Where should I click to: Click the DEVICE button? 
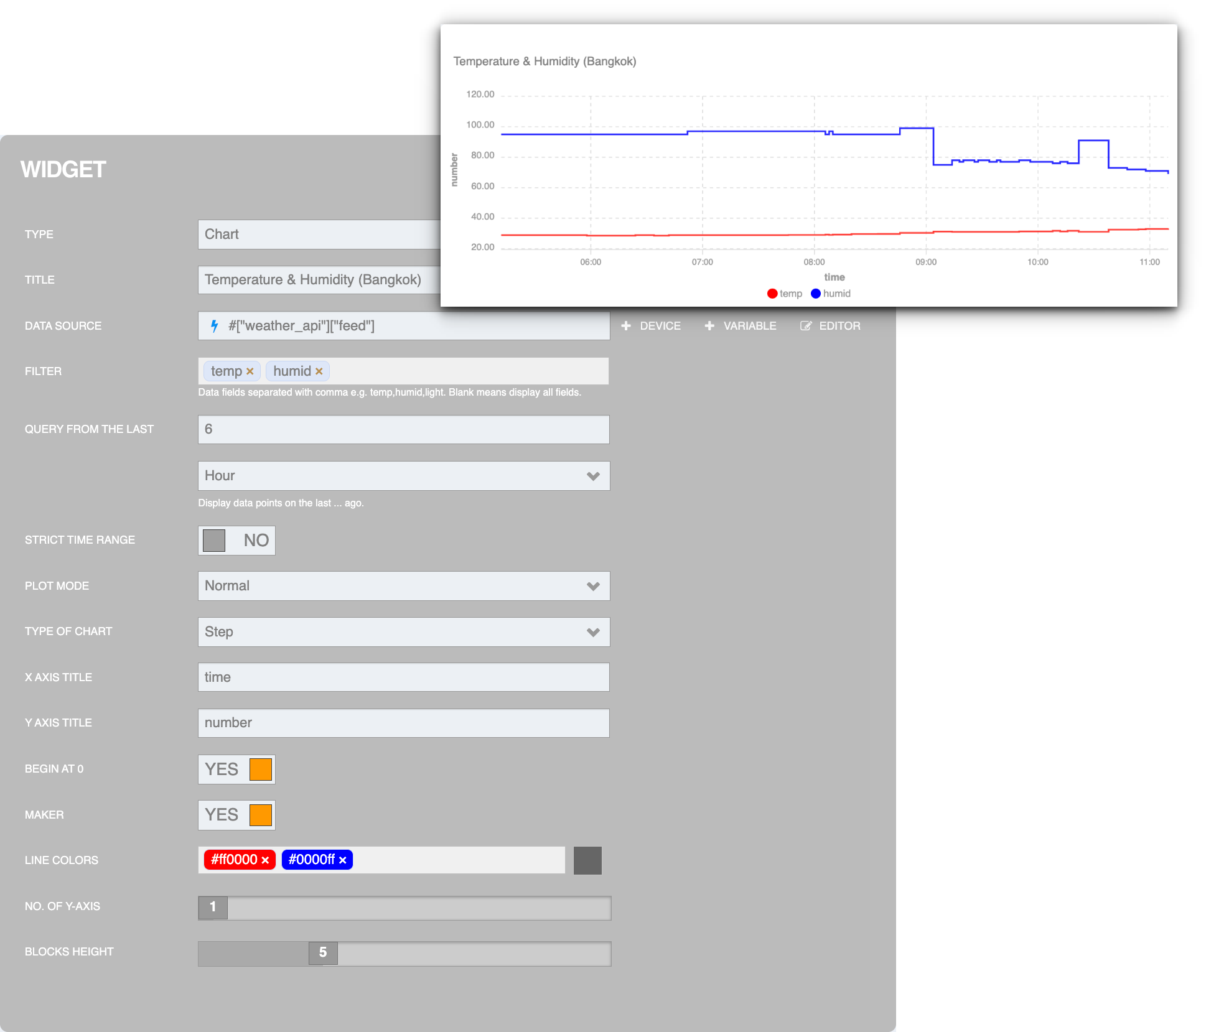pyautogui.click(x=652, y=326)
